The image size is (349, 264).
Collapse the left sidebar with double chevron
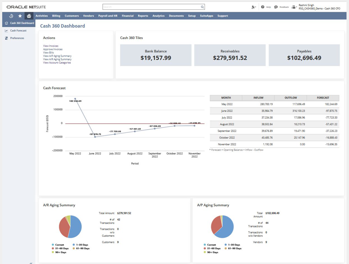point(30,263)
